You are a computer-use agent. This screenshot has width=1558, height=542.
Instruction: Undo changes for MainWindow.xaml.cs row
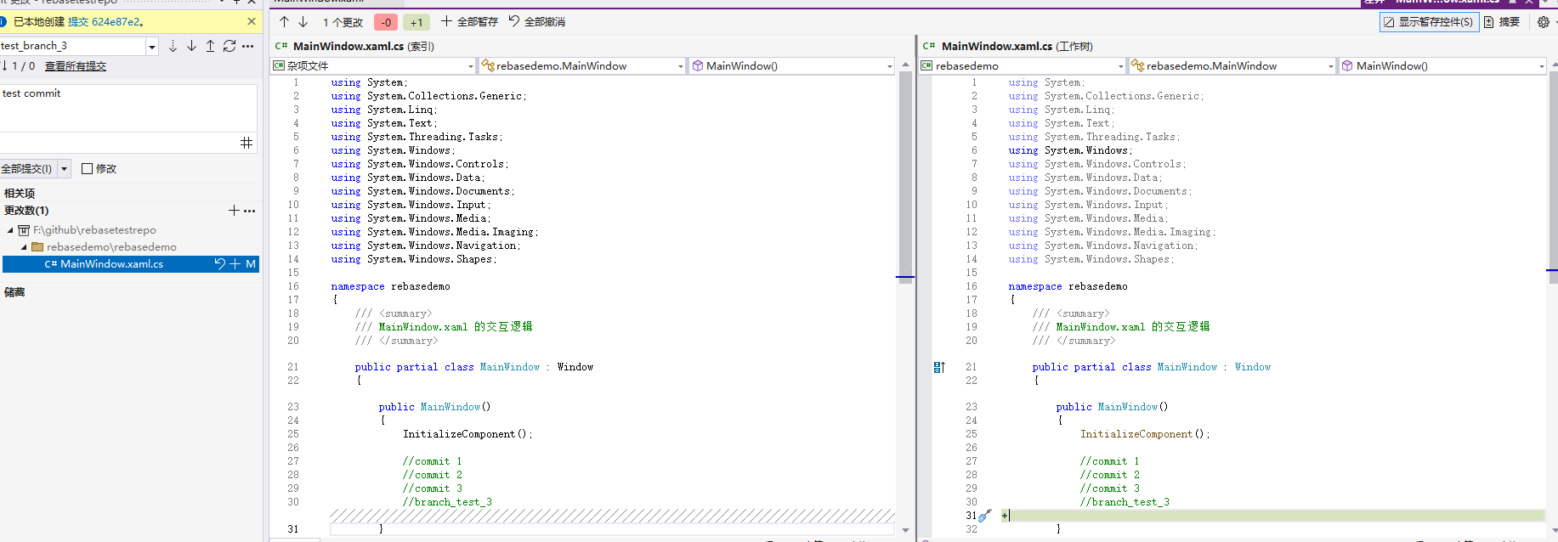[x=220, y=264]
